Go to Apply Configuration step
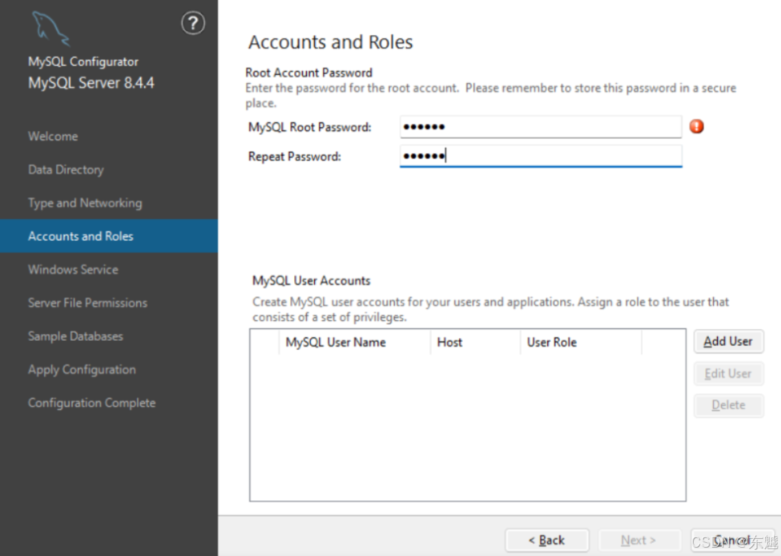 [82, 370]
